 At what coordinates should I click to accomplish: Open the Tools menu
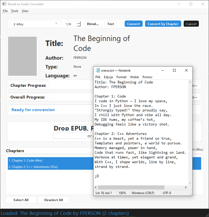[15, 11]
